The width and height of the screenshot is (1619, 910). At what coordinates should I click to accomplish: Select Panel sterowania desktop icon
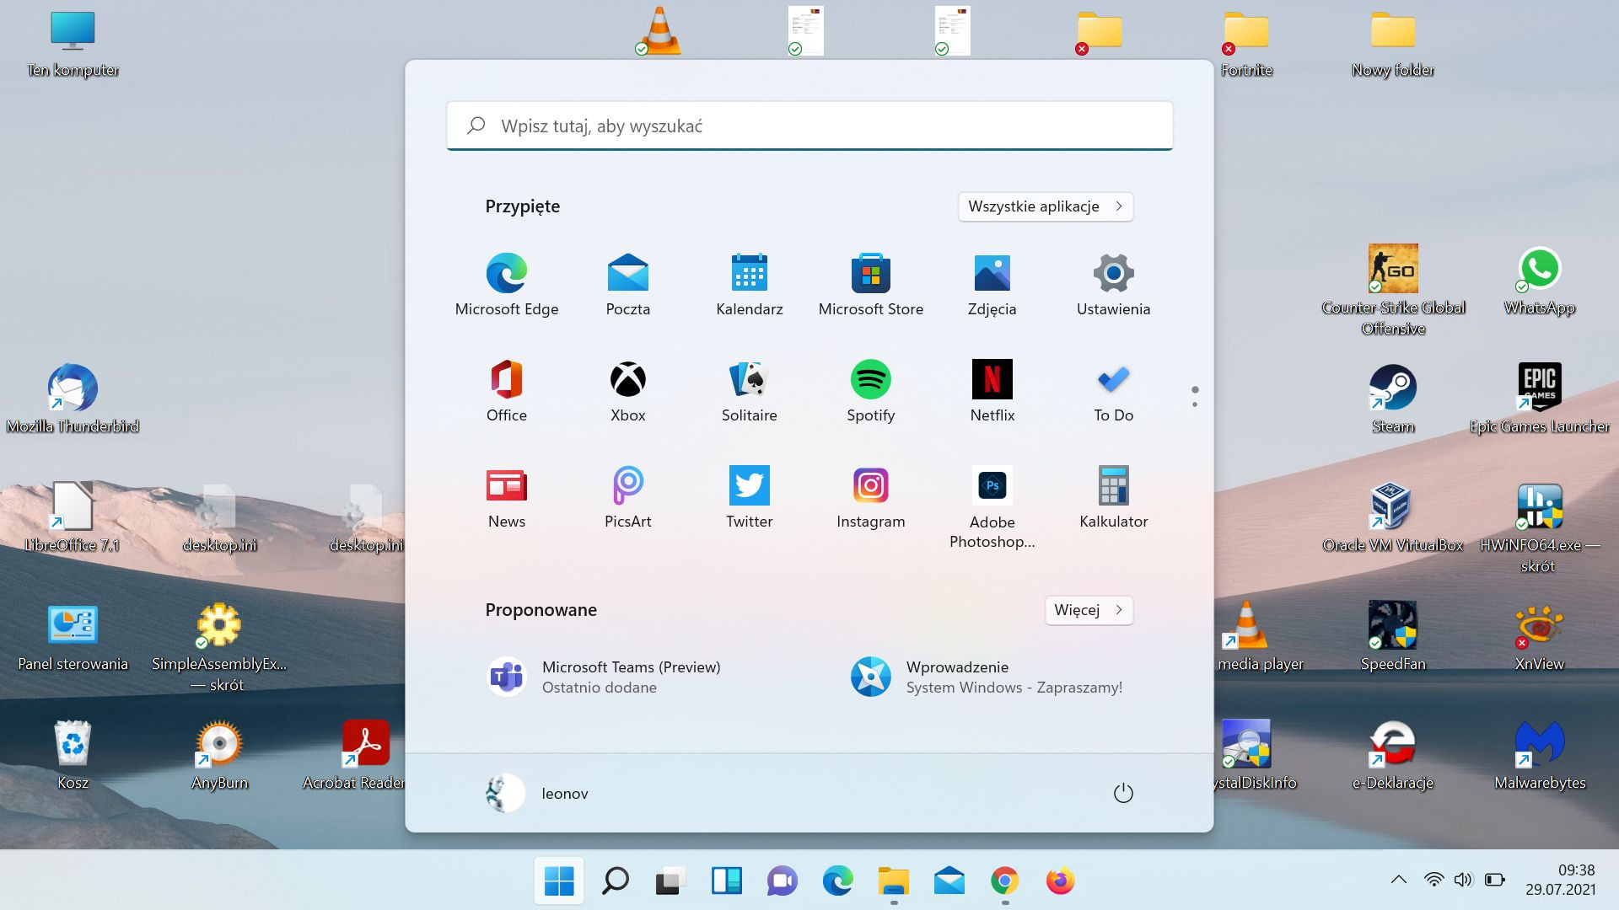(x=73, y=638)
